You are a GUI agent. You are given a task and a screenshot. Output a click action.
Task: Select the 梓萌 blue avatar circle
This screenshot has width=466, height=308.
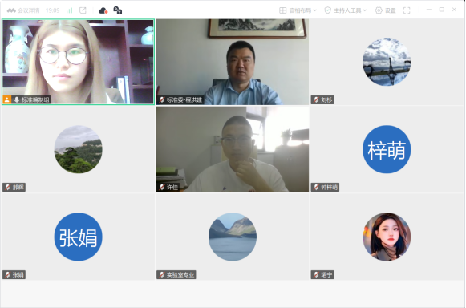[387, 149]
